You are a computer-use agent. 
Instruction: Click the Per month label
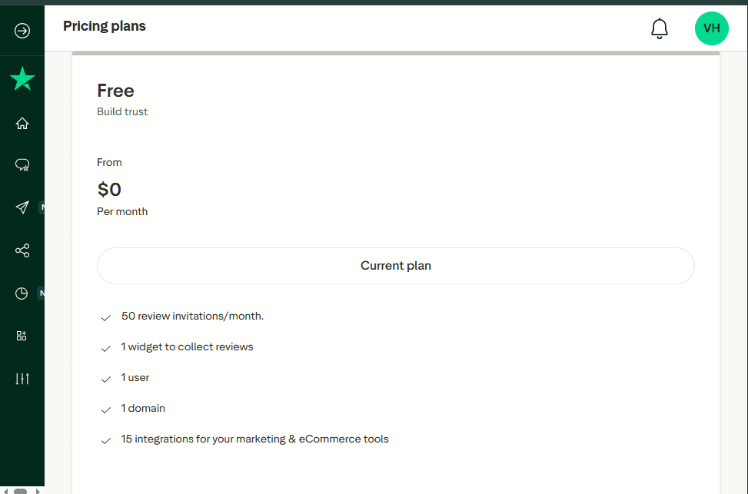pos(122,212)
